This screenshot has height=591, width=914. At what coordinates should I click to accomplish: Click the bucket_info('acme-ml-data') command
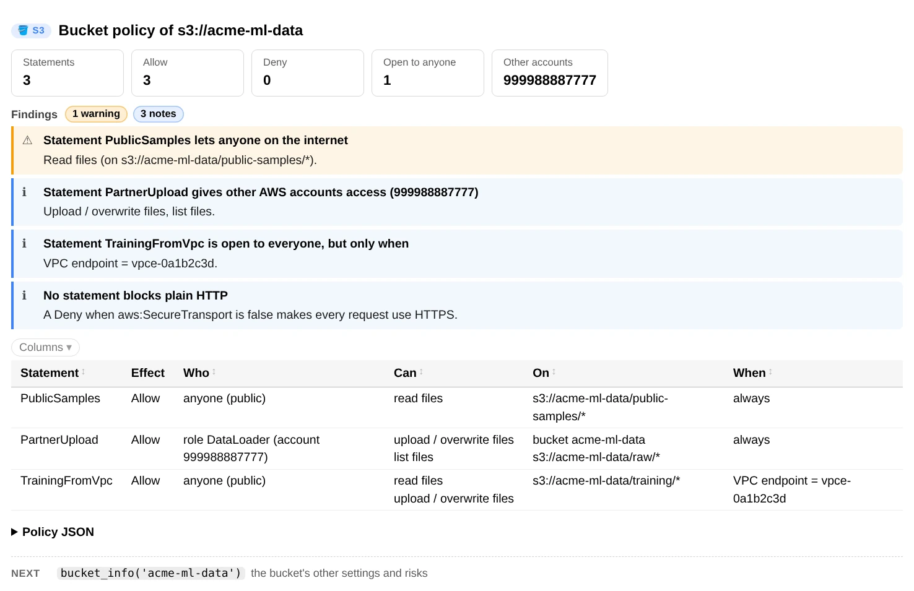pos(150,573)
